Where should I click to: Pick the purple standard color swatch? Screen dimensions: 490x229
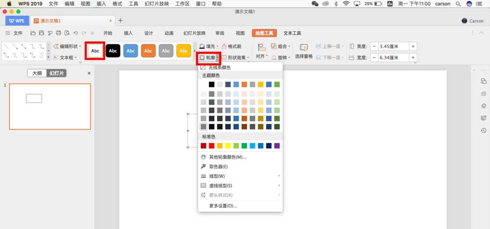[277, 146]
